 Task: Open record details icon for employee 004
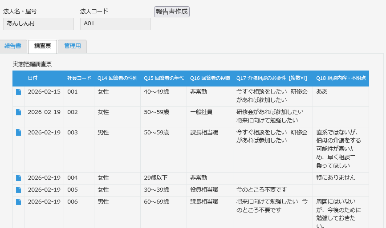click(x=18, y=178)
